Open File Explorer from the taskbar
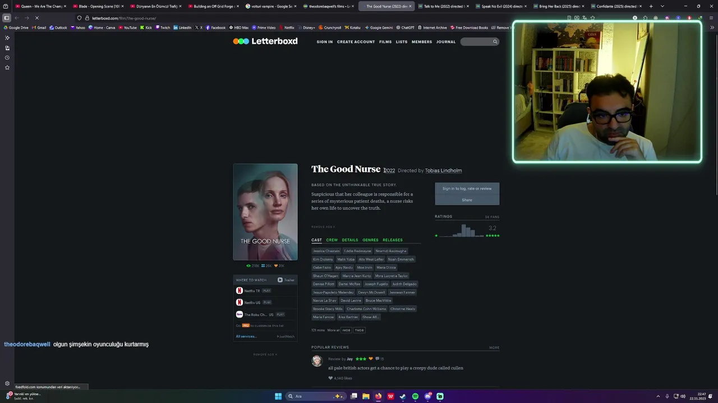Screen dimensions: 718x403 [x=366, y=396]
